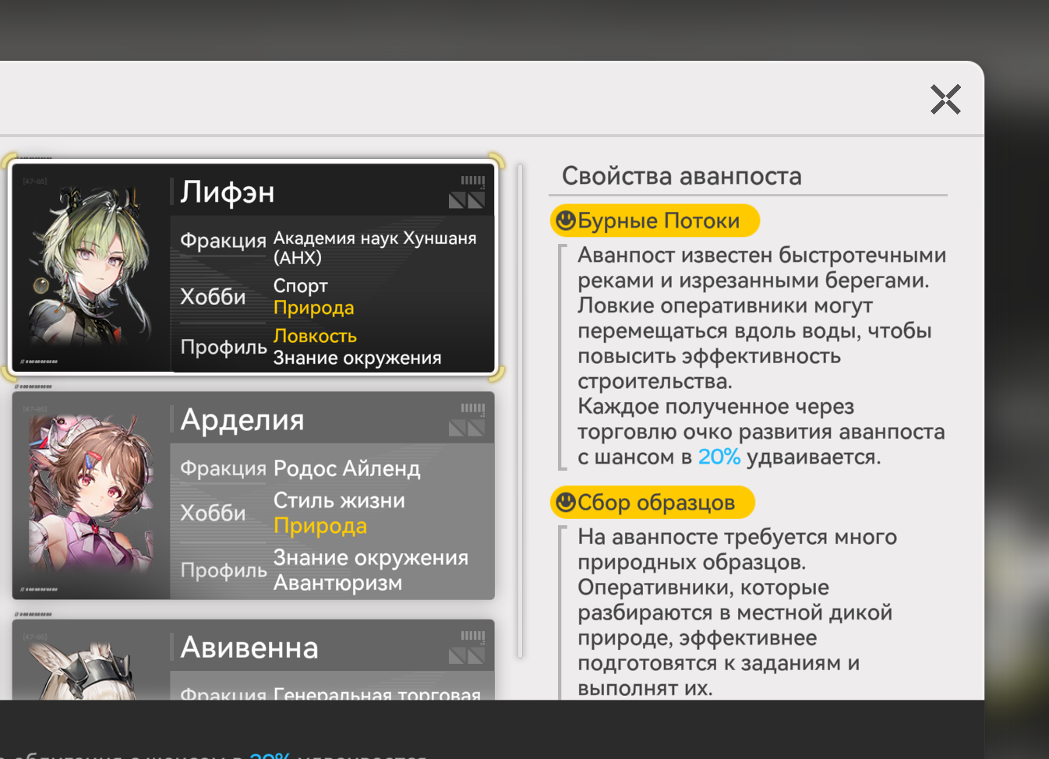Close the outpost panel with the X

click(x=945, y=99)
